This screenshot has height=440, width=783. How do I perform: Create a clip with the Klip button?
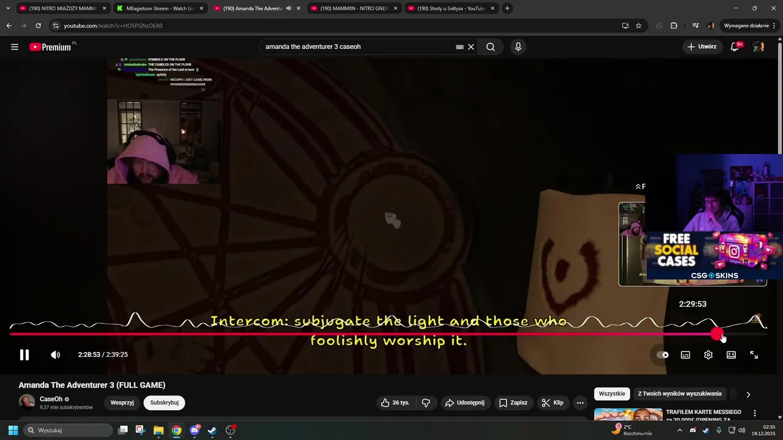552,403
